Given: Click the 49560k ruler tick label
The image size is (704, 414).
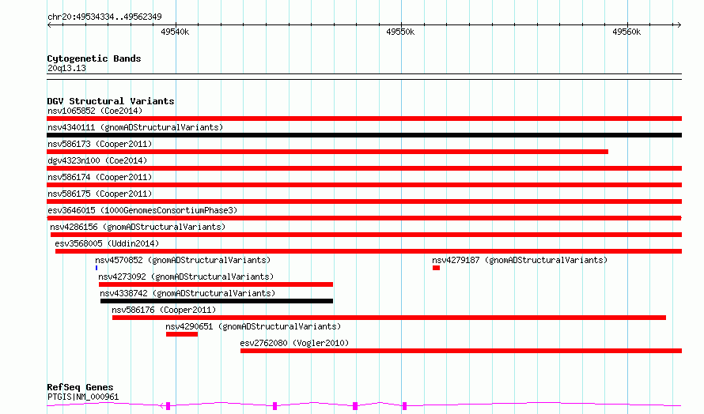Looking at the screenshot, I should tap(626, 32).
